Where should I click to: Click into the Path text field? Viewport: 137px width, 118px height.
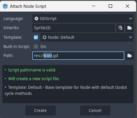(x=78, y=56)
